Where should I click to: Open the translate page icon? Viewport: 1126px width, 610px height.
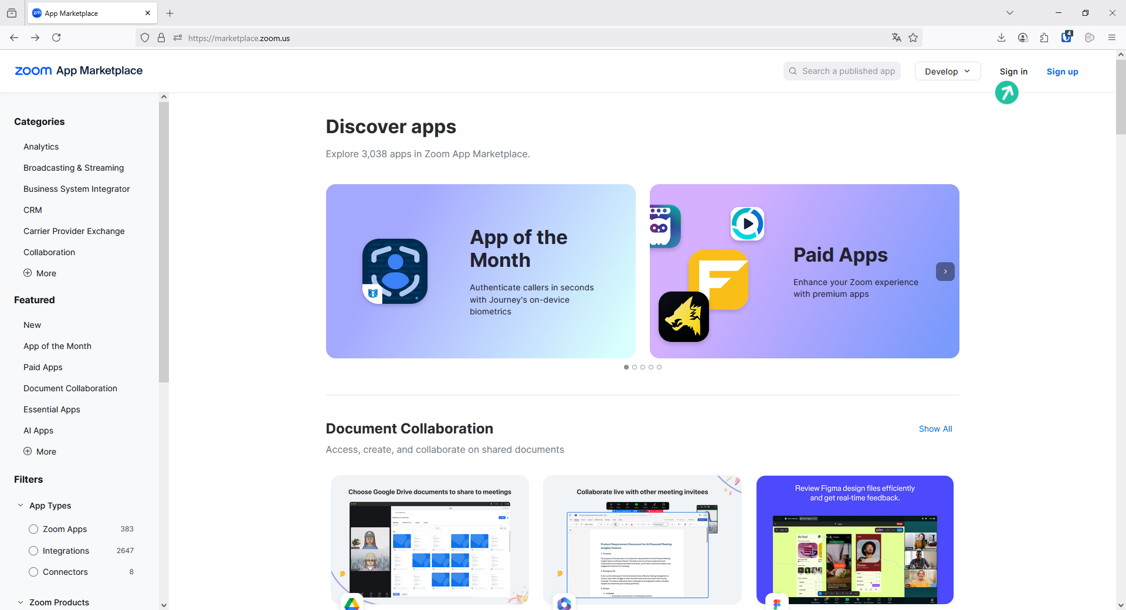tap(896, 38)
